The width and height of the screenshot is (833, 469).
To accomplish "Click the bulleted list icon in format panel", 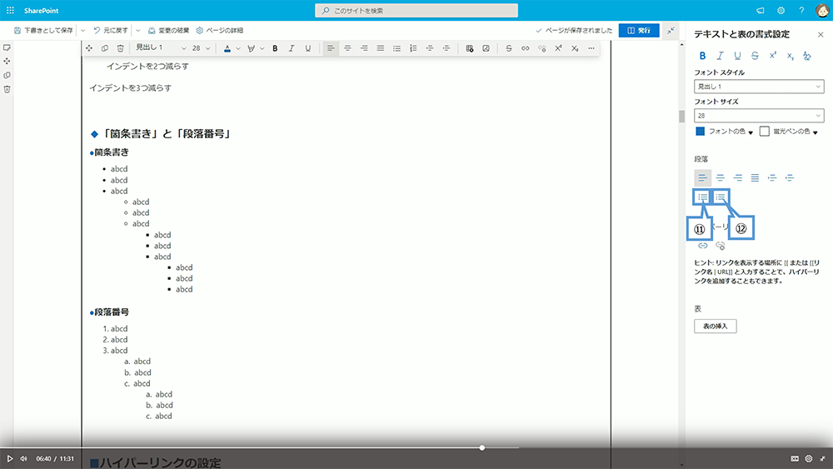I will point(703,197).
